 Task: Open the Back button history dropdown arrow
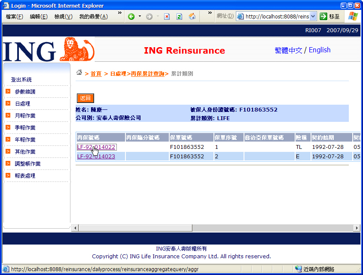coord(140,16)
